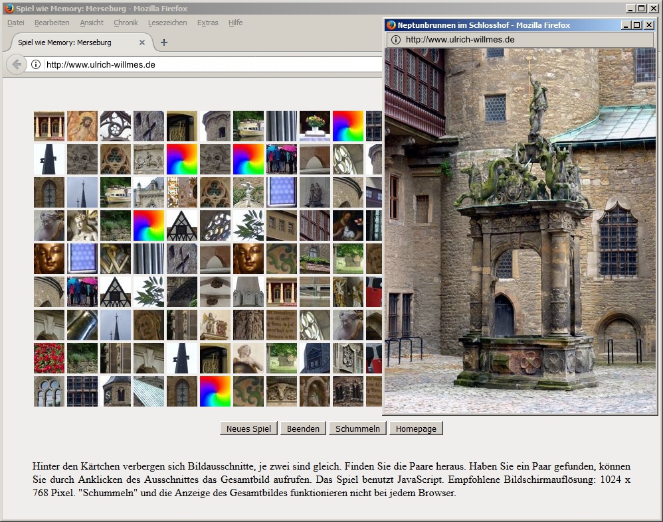663x522 pixels.
Task: Open the Lesezeichen menu
Action: tap(167, 23)
